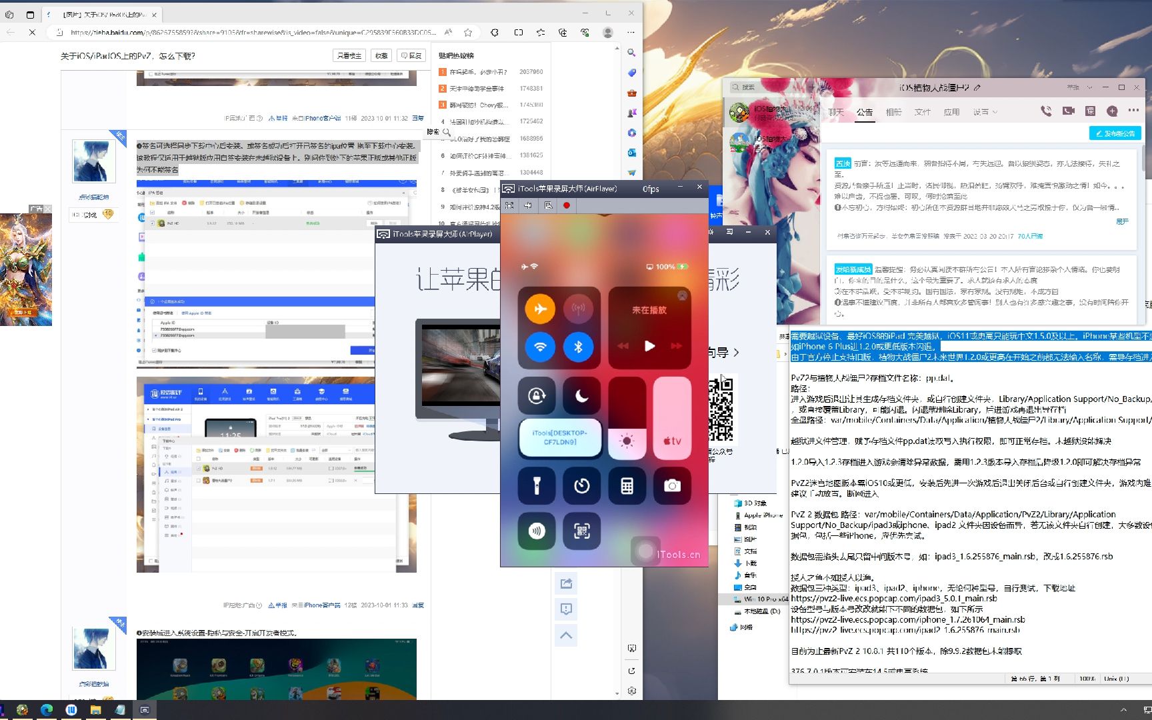The image size is (1152, 720).
Task: Click the Edge address bar URL
Action: point(253,32)
